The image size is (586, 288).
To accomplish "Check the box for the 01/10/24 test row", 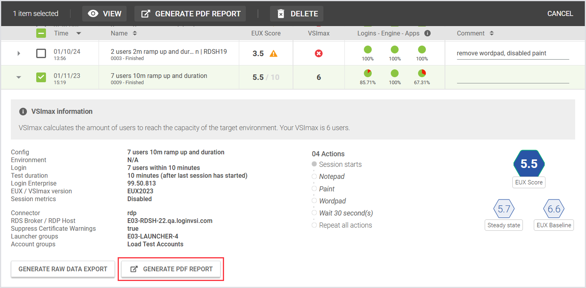I will point(41,53).
